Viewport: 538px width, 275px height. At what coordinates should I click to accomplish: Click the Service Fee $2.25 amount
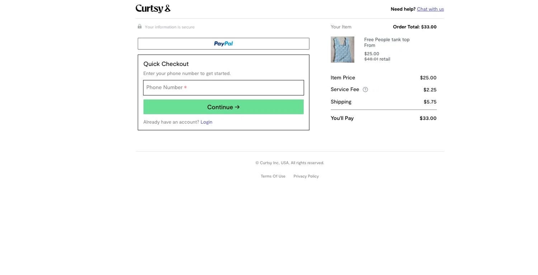coord(430,90)
